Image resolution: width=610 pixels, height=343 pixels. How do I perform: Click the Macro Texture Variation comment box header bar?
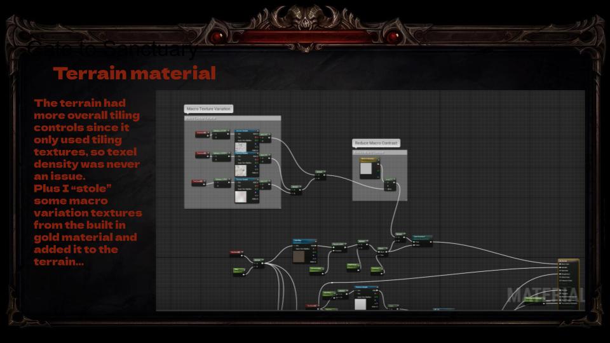[233, 118]
